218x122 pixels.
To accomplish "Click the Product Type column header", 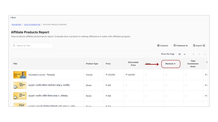I will [x=92, y=64].
